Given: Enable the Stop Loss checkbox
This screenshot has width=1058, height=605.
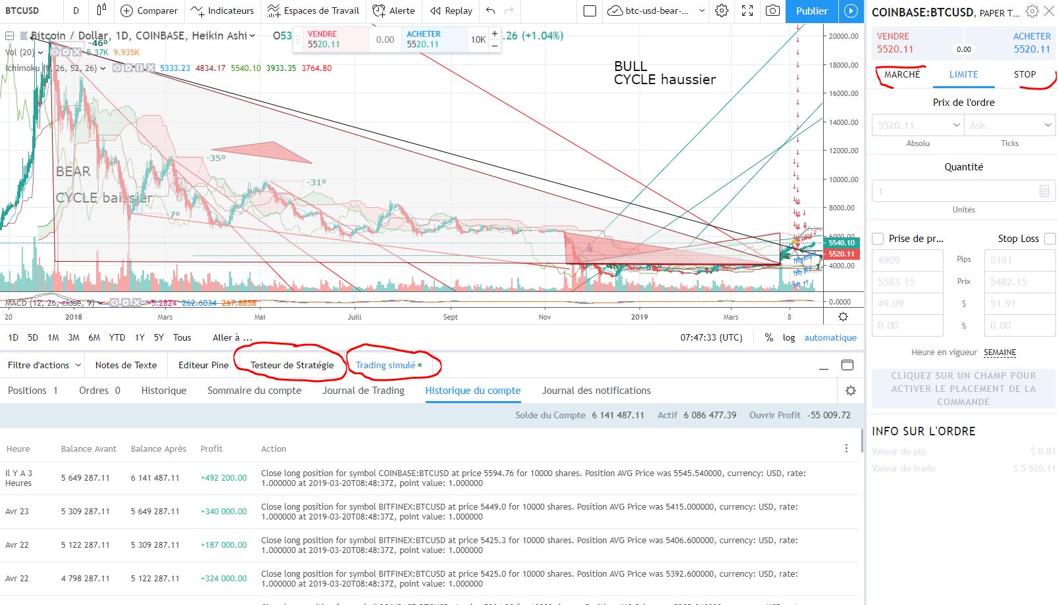Looking at the screenshot, I should point(1050,239).
